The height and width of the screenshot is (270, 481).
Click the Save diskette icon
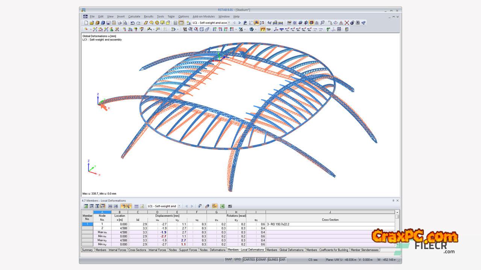108,23
